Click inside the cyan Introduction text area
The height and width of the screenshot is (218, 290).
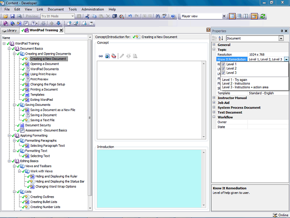pos(149,178)
